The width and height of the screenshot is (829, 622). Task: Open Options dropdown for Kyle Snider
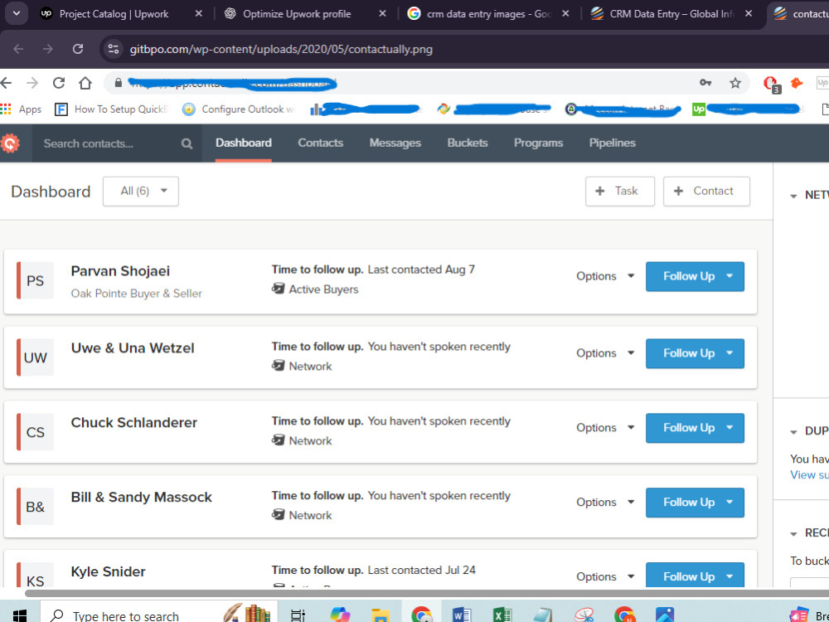coord(605,576)
